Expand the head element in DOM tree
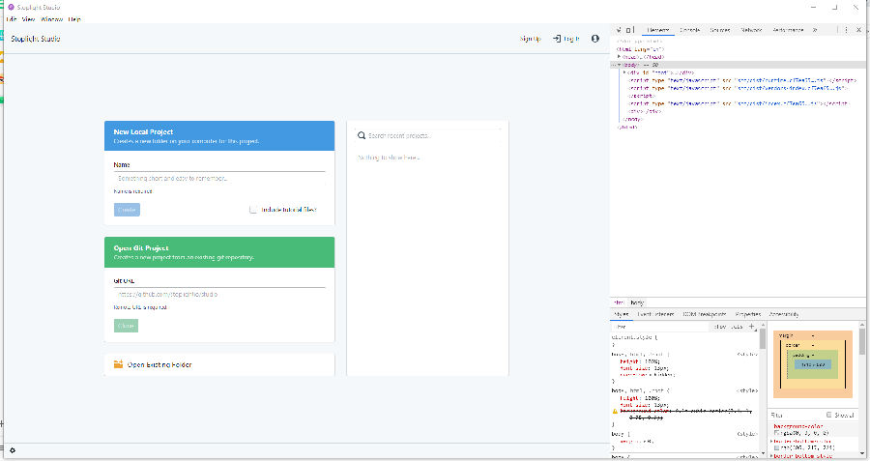 pyautogui.click(x=620, y=57)
